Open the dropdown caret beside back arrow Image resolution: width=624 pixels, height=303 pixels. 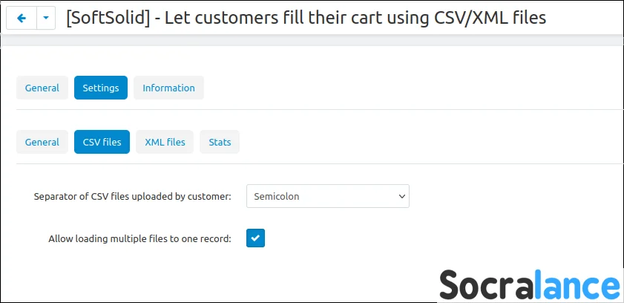[46, 19]
